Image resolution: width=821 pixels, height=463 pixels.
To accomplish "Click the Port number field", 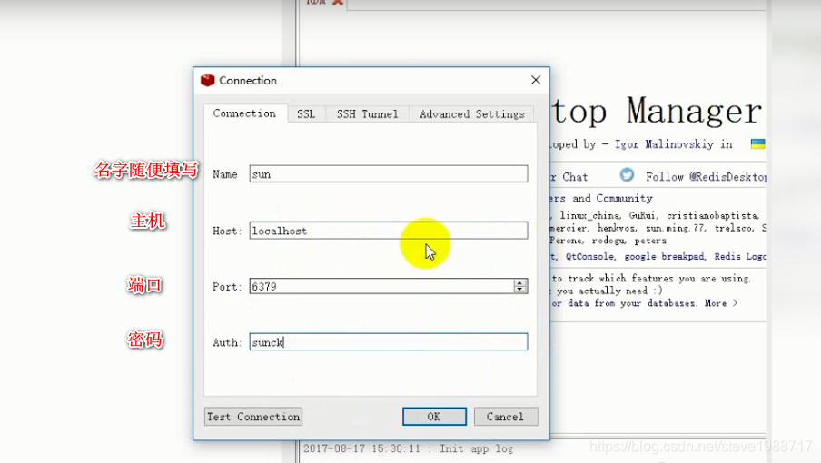I will coord(381,286).
